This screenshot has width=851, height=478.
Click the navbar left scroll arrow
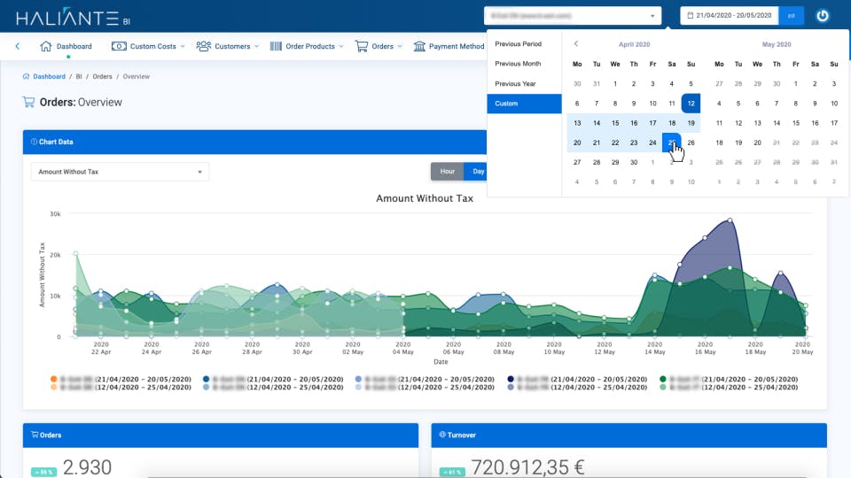pos(18,46)
